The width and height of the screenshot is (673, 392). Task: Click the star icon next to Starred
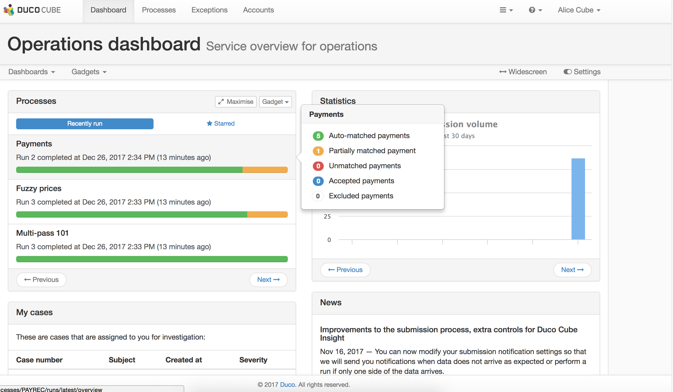click(x=209, y=123)
